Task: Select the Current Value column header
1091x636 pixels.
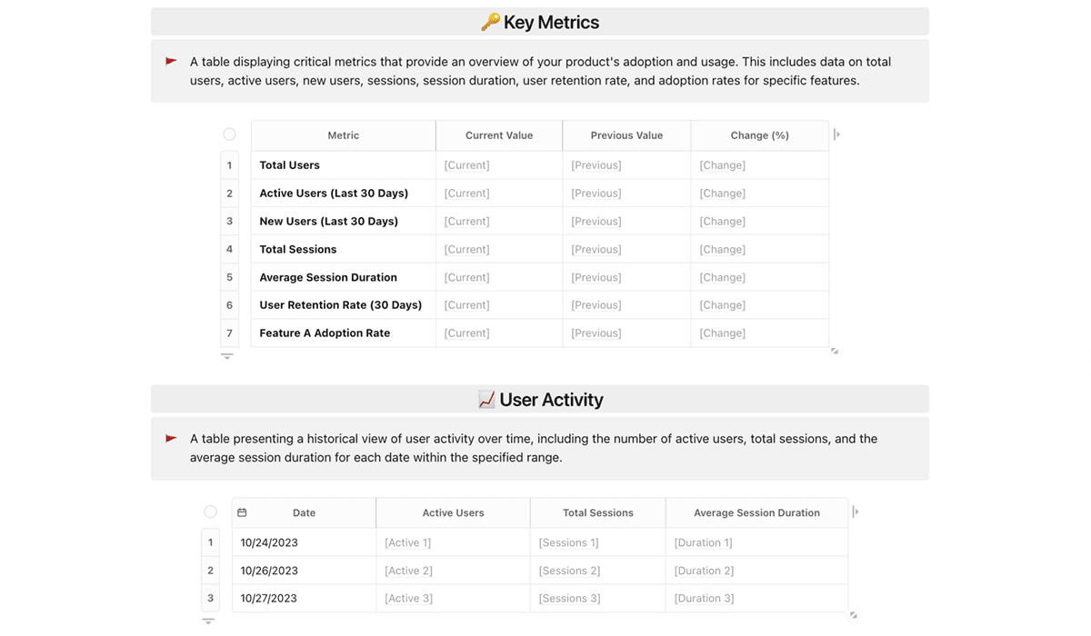Action: tap(498, 135)
